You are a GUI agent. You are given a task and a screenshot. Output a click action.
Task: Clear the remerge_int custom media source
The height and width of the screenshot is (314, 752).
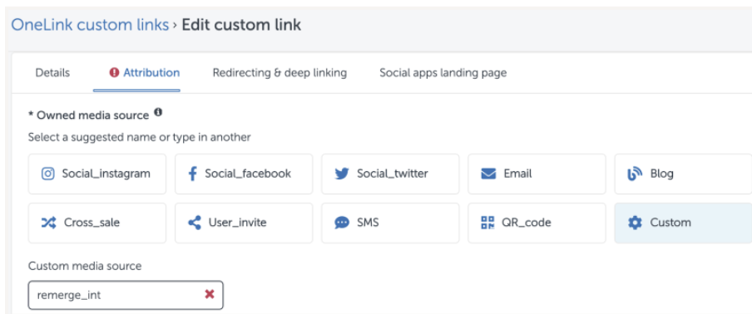pyautogui.click(x=210, y=294)
